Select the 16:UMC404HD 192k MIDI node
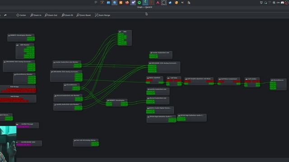 coord(29,144)
